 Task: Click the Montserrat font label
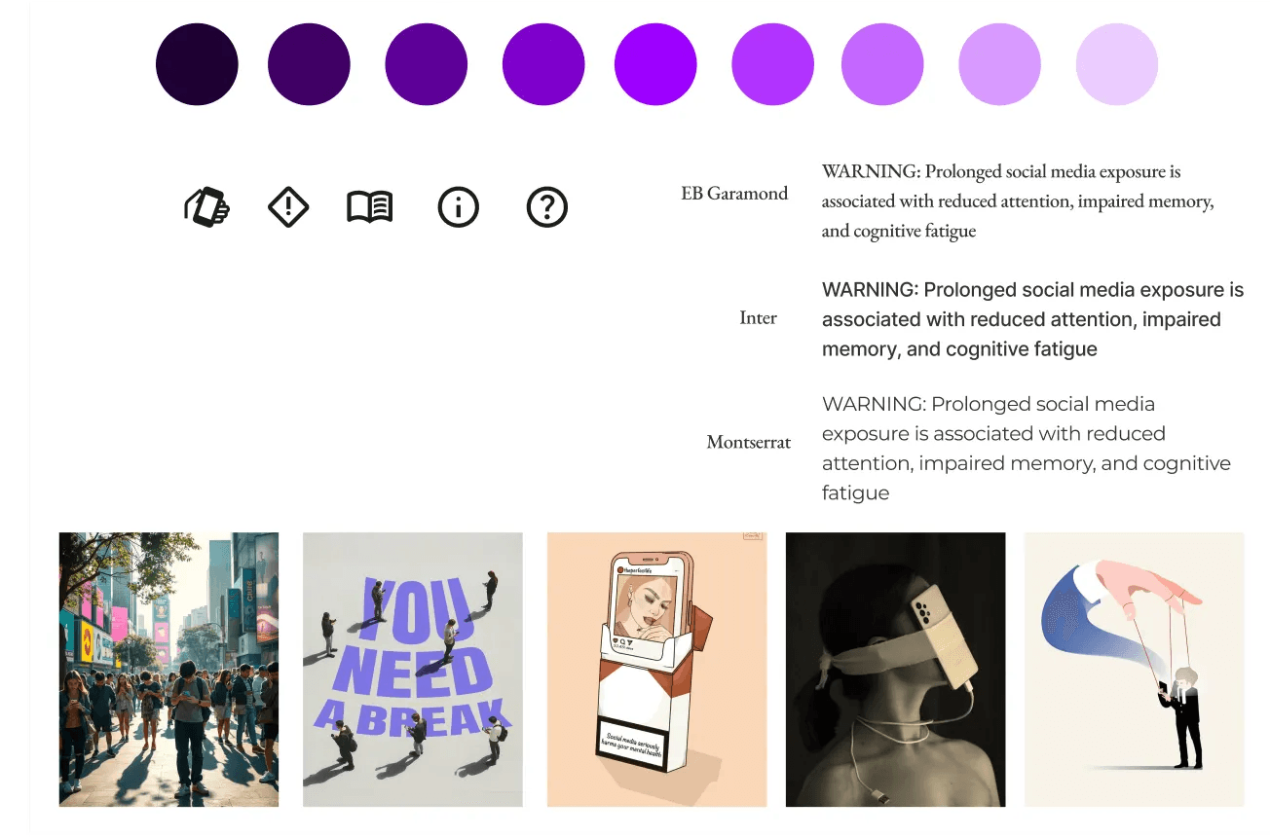tap(749, 442)
